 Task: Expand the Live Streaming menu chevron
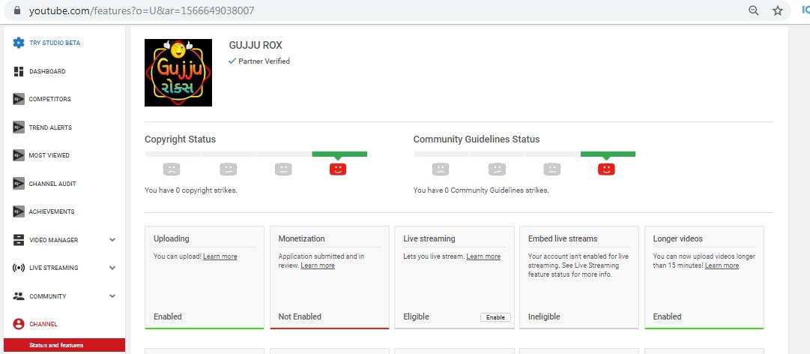(x=112, y=268)
